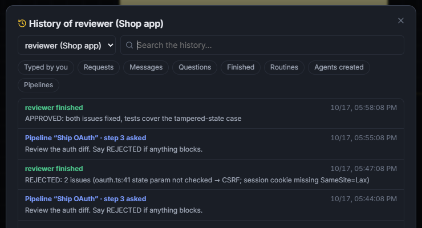This screenshot has height=228, width=422.
Task: Open Pipeline "Ship OAuth" step 3 asked at 05:44:08 PM
Action: point(86,199)
